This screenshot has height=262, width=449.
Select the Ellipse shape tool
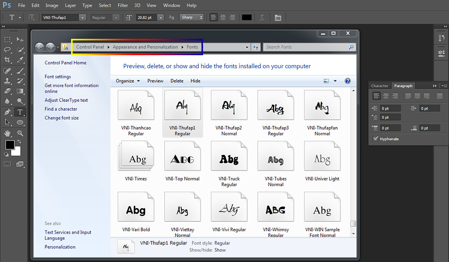pos(20,123)
